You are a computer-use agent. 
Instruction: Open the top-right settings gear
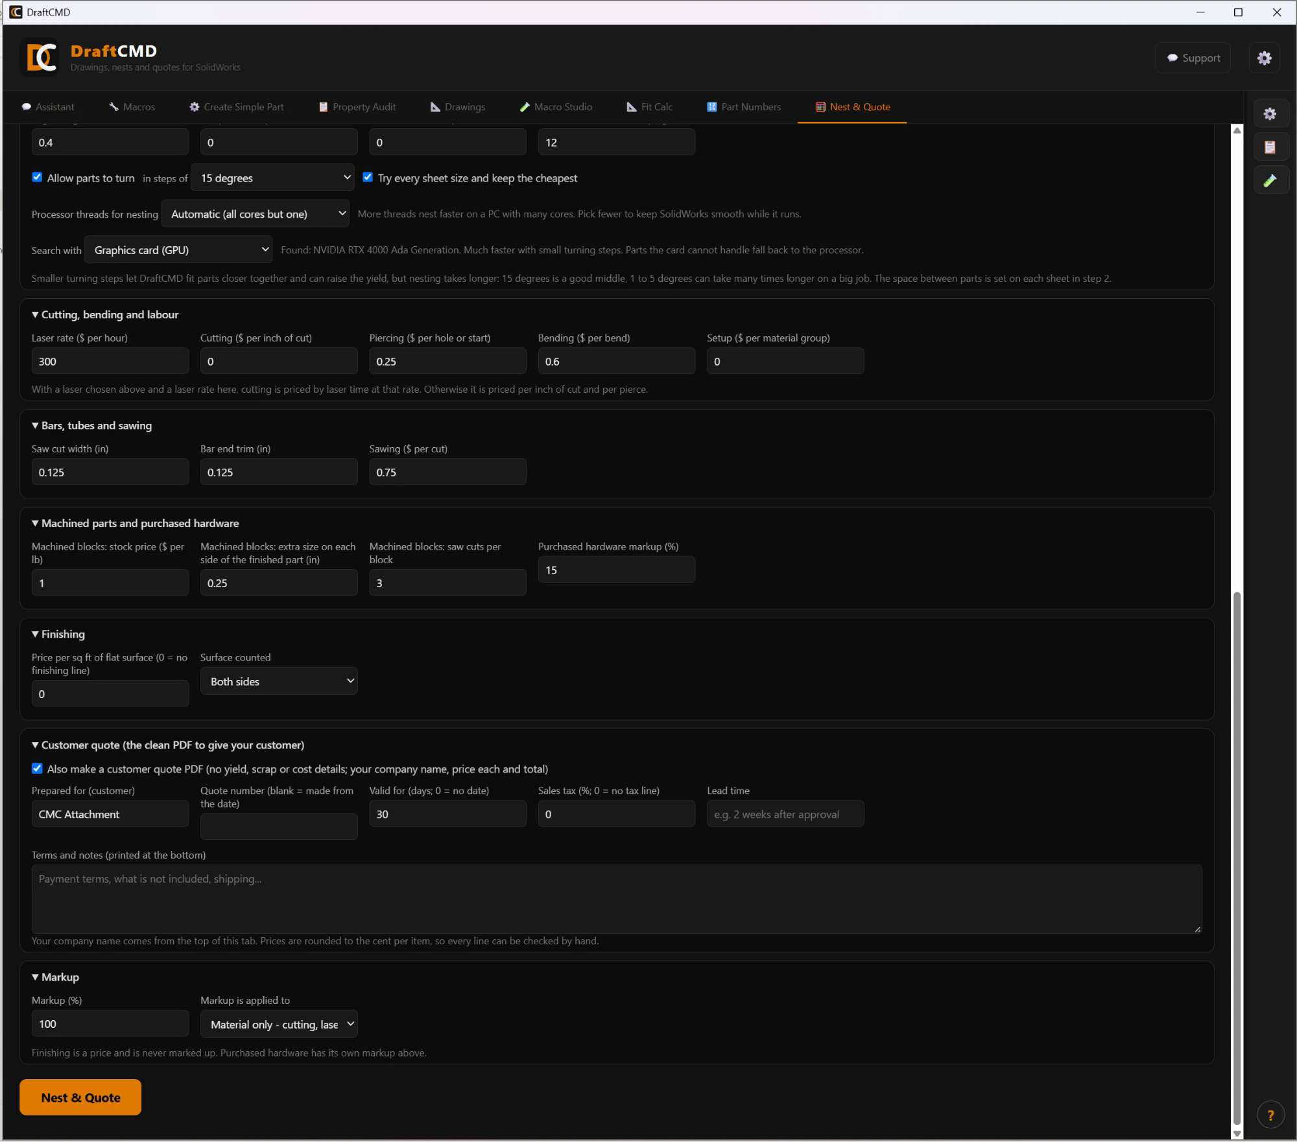(1264, 58)
